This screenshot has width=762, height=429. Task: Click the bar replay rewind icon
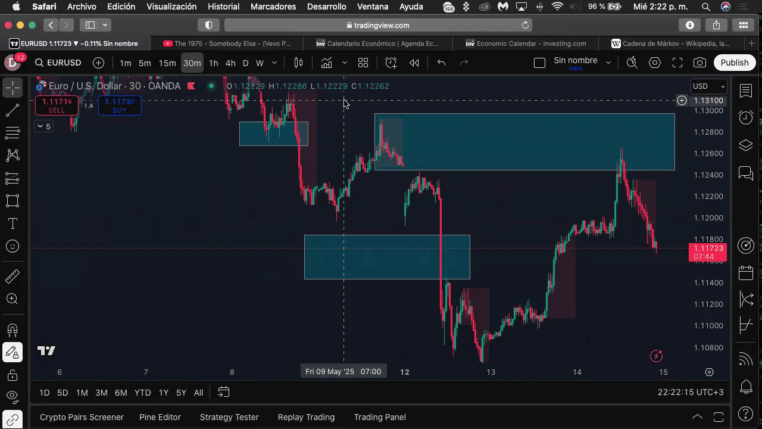pyautogui.click(x=414, y=63)
